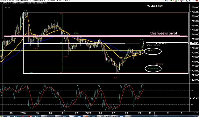This screenshot has width=199, height=117.
Task: Click the LB High 1702.38 level label
Action: click(153, 68)
